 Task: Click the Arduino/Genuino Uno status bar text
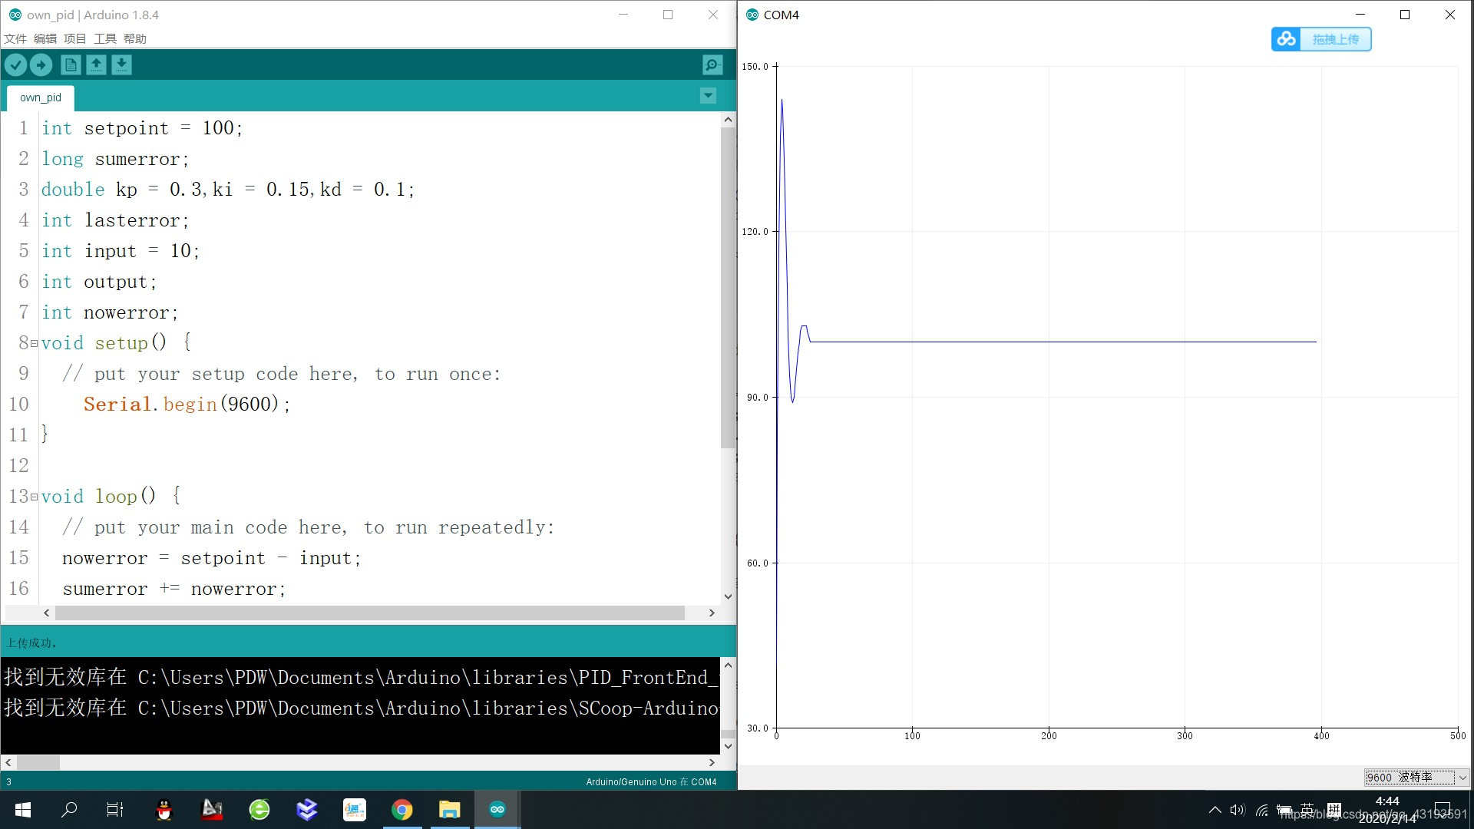click(x=651, y=781)
